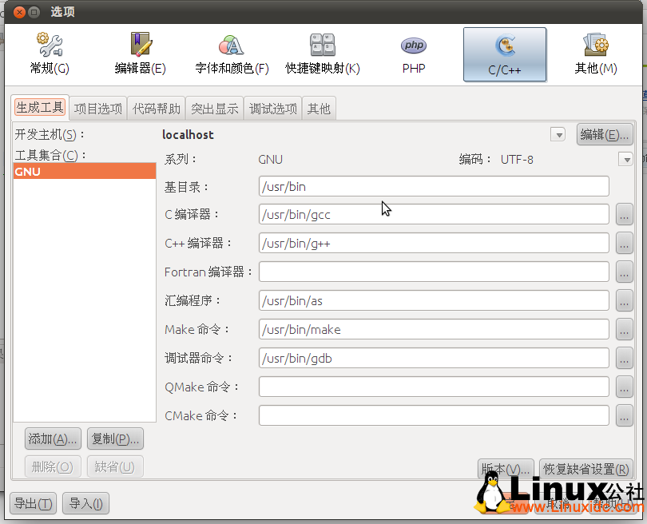Open the 其他 (Miscellaneous) category
This screenshot has width=647, height=524.
(x=596, y=54)
